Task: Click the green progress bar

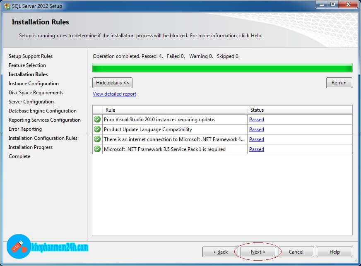Action: click(x=222, y=68)
